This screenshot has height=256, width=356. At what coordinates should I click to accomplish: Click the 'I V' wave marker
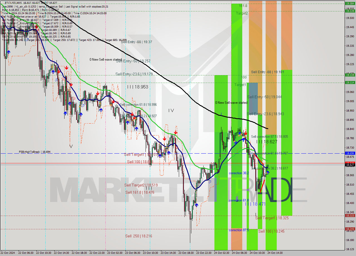point(171,110)
